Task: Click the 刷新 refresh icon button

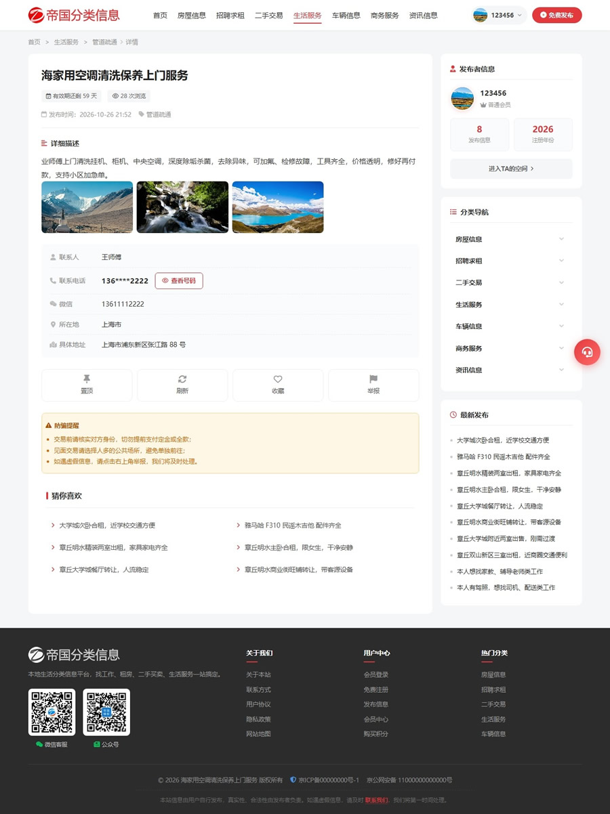Action: click(182, 385)
